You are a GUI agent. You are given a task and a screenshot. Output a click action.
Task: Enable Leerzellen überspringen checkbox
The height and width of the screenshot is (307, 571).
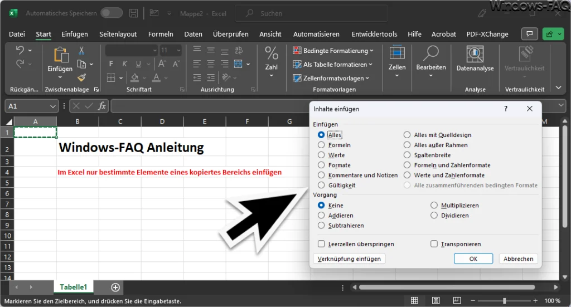coord(321,243)
